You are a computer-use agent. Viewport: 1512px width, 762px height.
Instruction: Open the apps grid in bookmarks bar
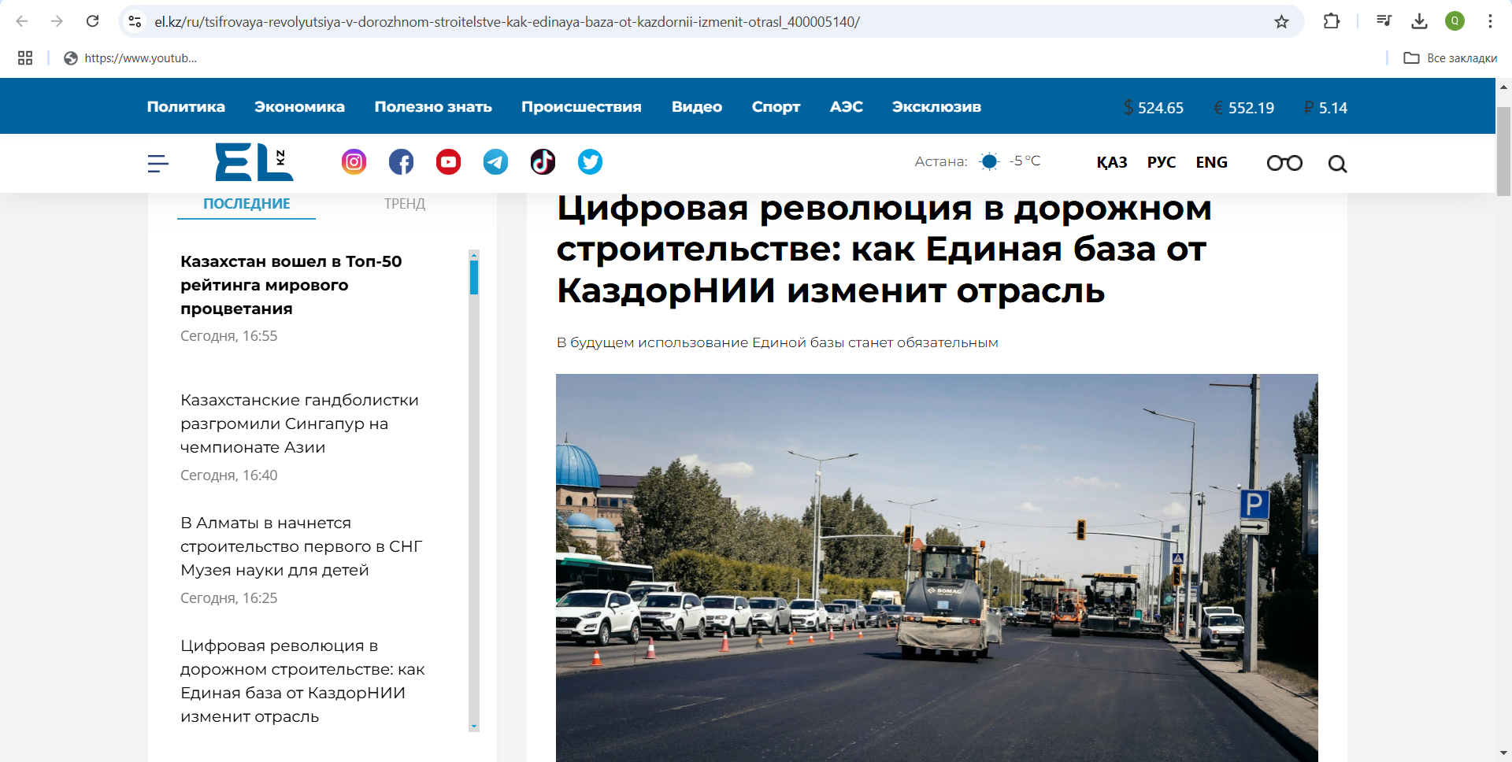pos(25,57)
